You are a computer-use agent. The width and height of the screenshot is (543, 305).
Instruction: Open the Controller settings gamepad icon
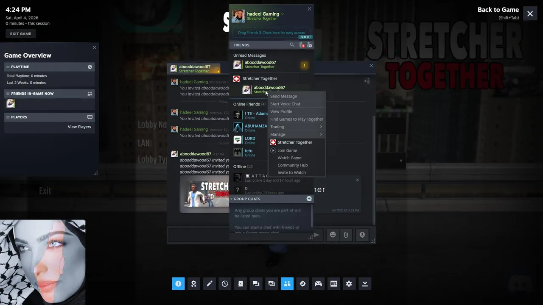[318, 284]
